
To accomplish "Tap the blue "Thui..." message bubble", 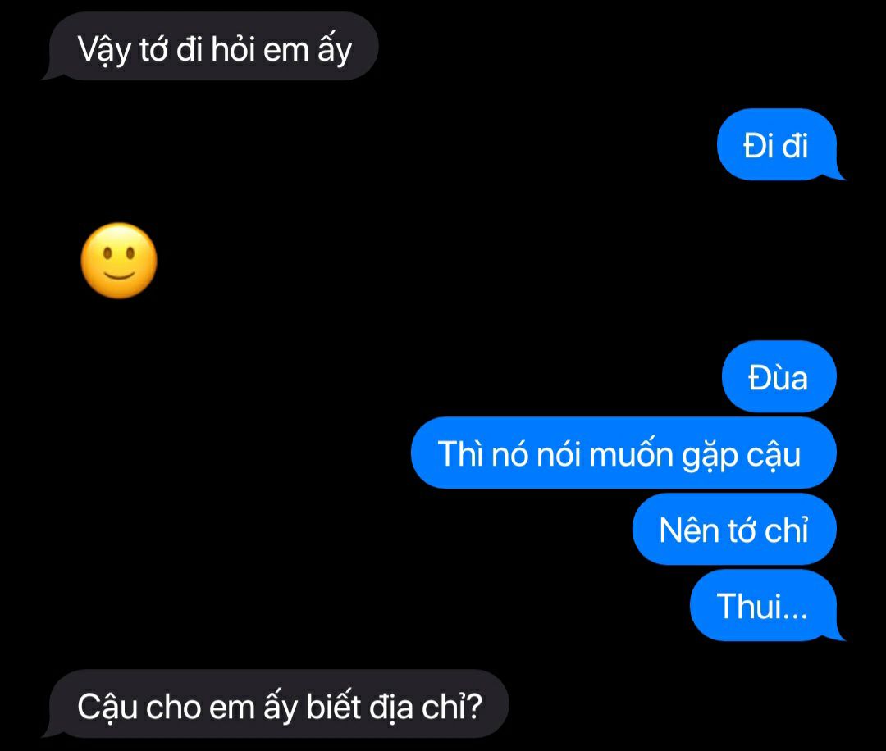I will pos(765,605).
